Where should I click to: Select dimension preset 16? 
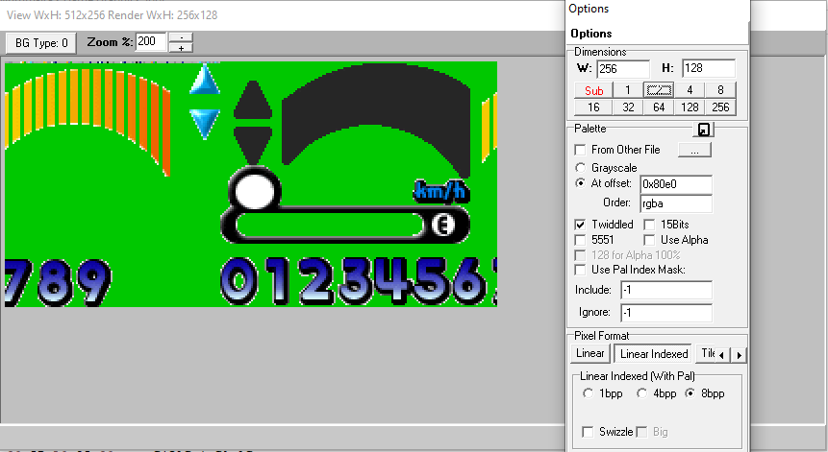coord(593,107)
